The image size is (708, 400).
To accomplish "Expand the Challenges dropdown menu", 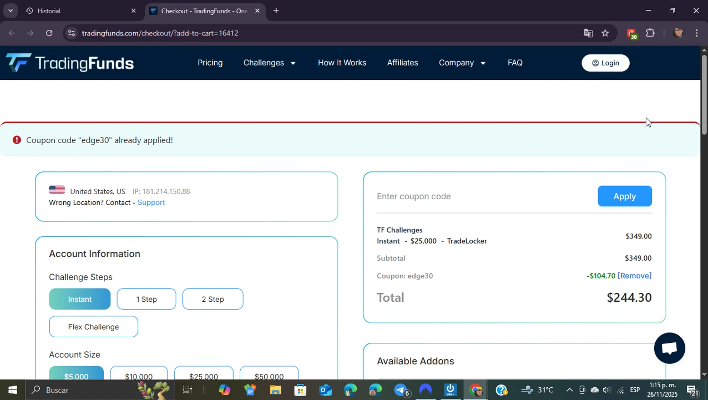I will pyautogui.click(x=270, y=63).
